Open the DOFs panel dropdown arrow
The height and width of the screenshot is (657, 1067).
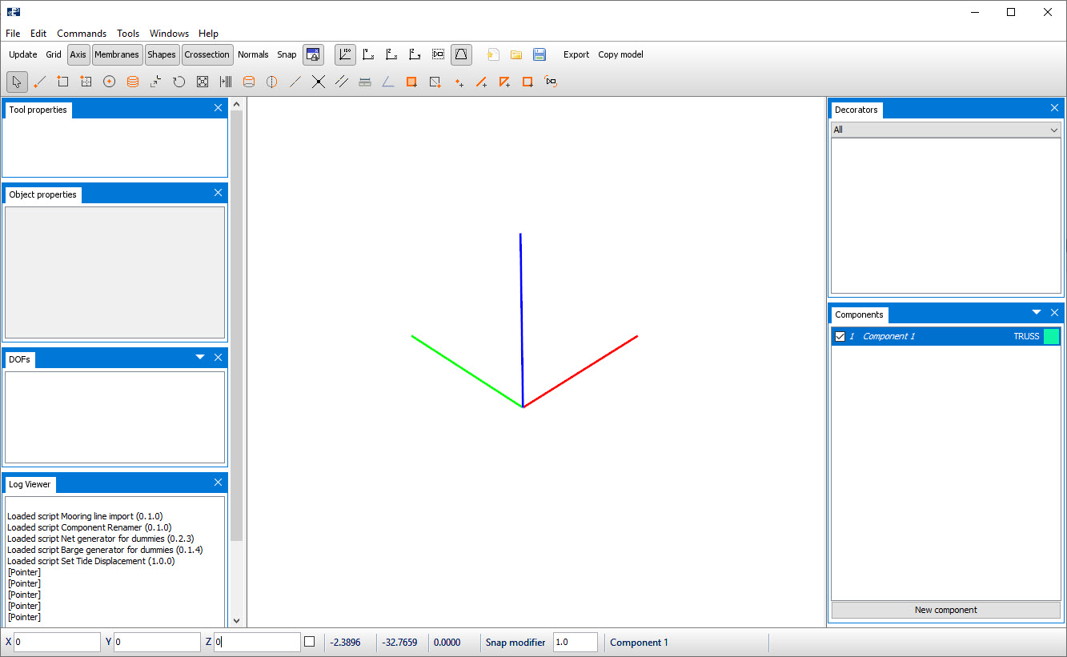pos(200,357)
